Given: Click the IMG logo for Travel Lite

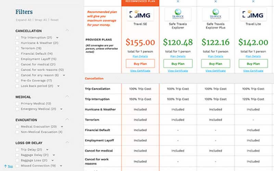Looking at the screenshot, I should (x=253, y=15).
